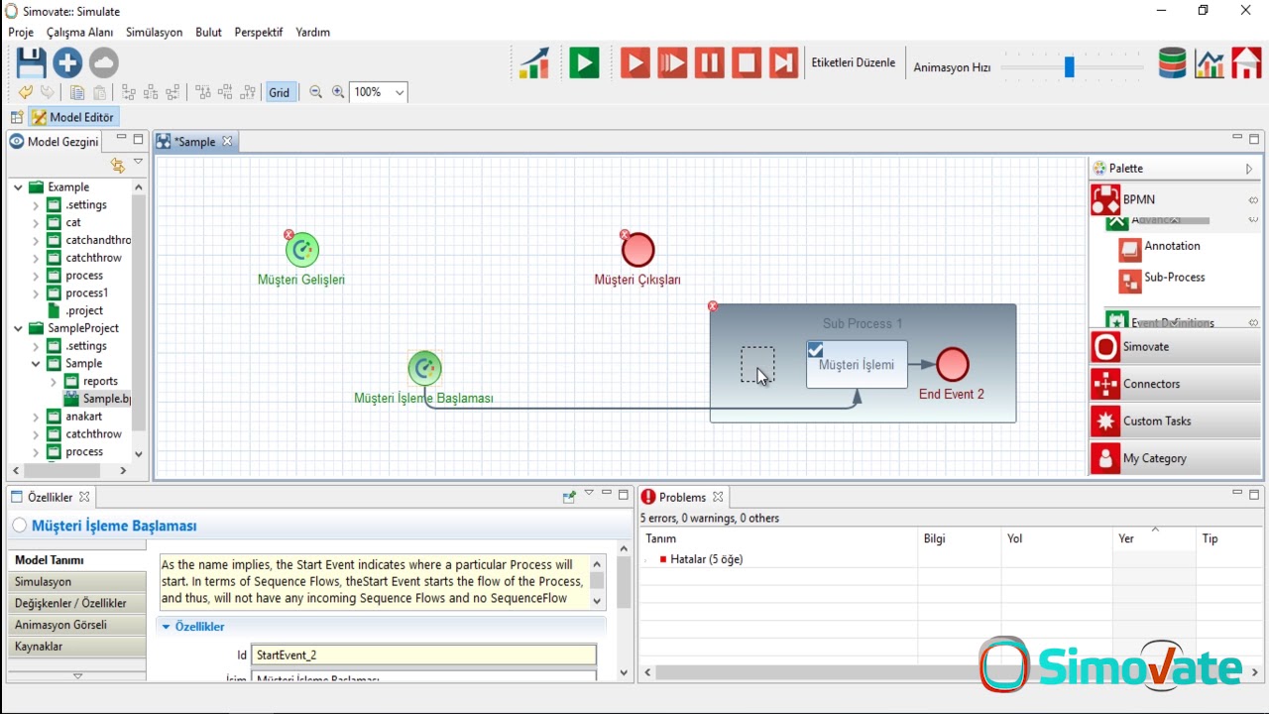The height and width of the screenshot is (714, 1269).
Task: Click the blue plus add-new icon
Action: pyautogui.click(x=67, y=63)
